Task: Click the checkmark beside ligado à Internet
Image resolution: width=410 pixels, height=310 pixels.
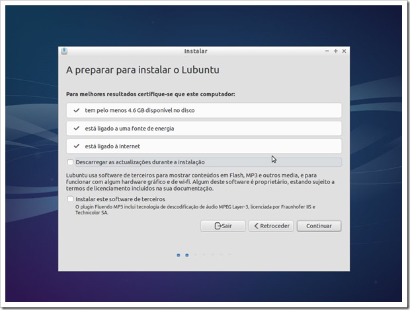Action: [x=76, y=146]
